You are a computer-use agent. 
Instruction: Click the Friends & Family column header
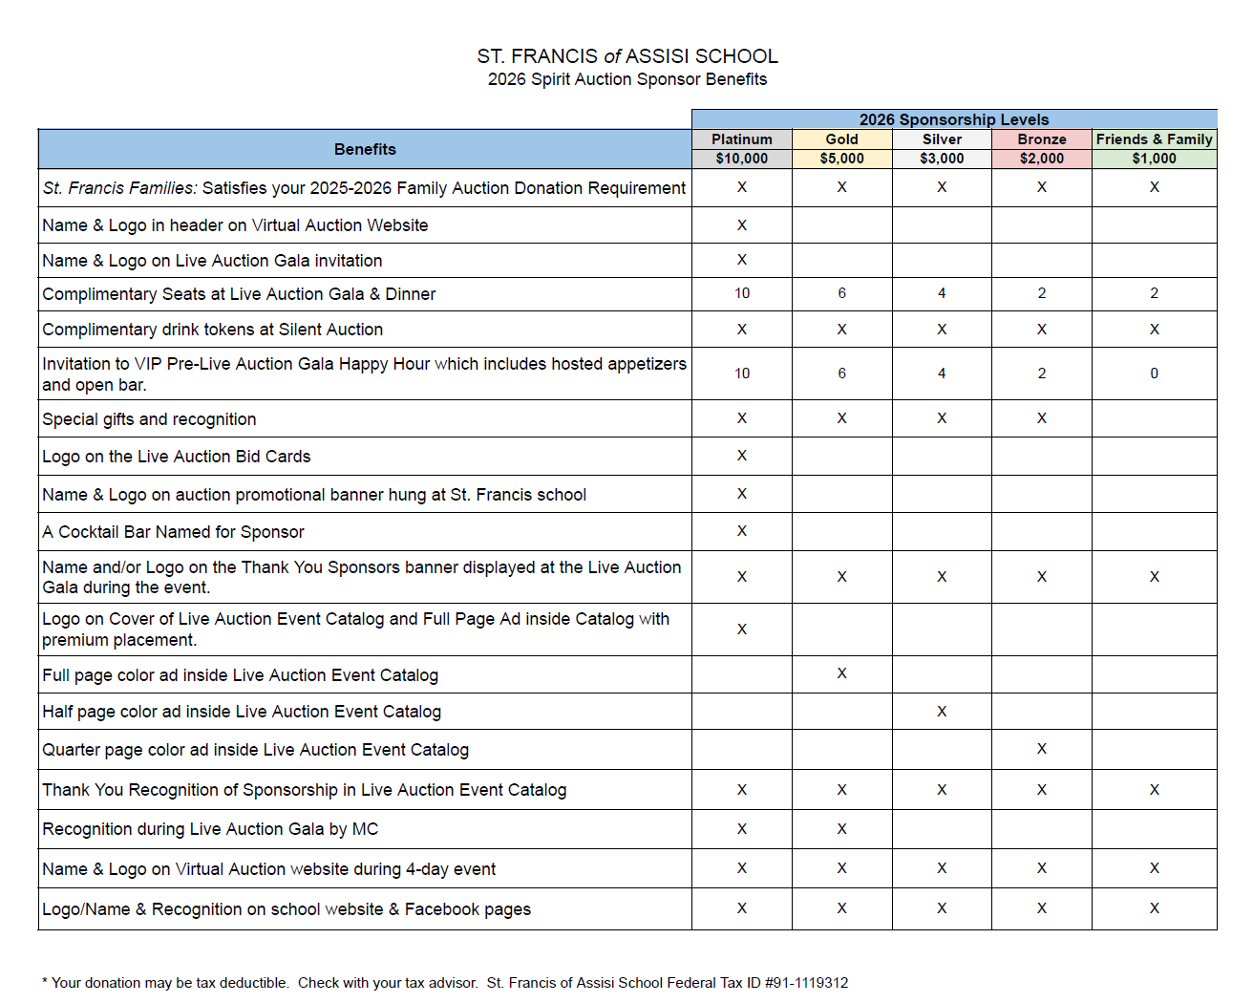pos(1154,139)
